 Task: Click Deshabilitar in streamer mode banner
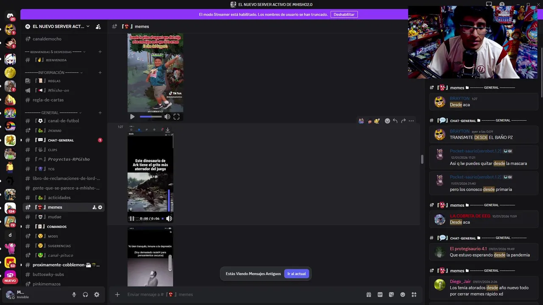pyautogui.click(x=344, y=14)
